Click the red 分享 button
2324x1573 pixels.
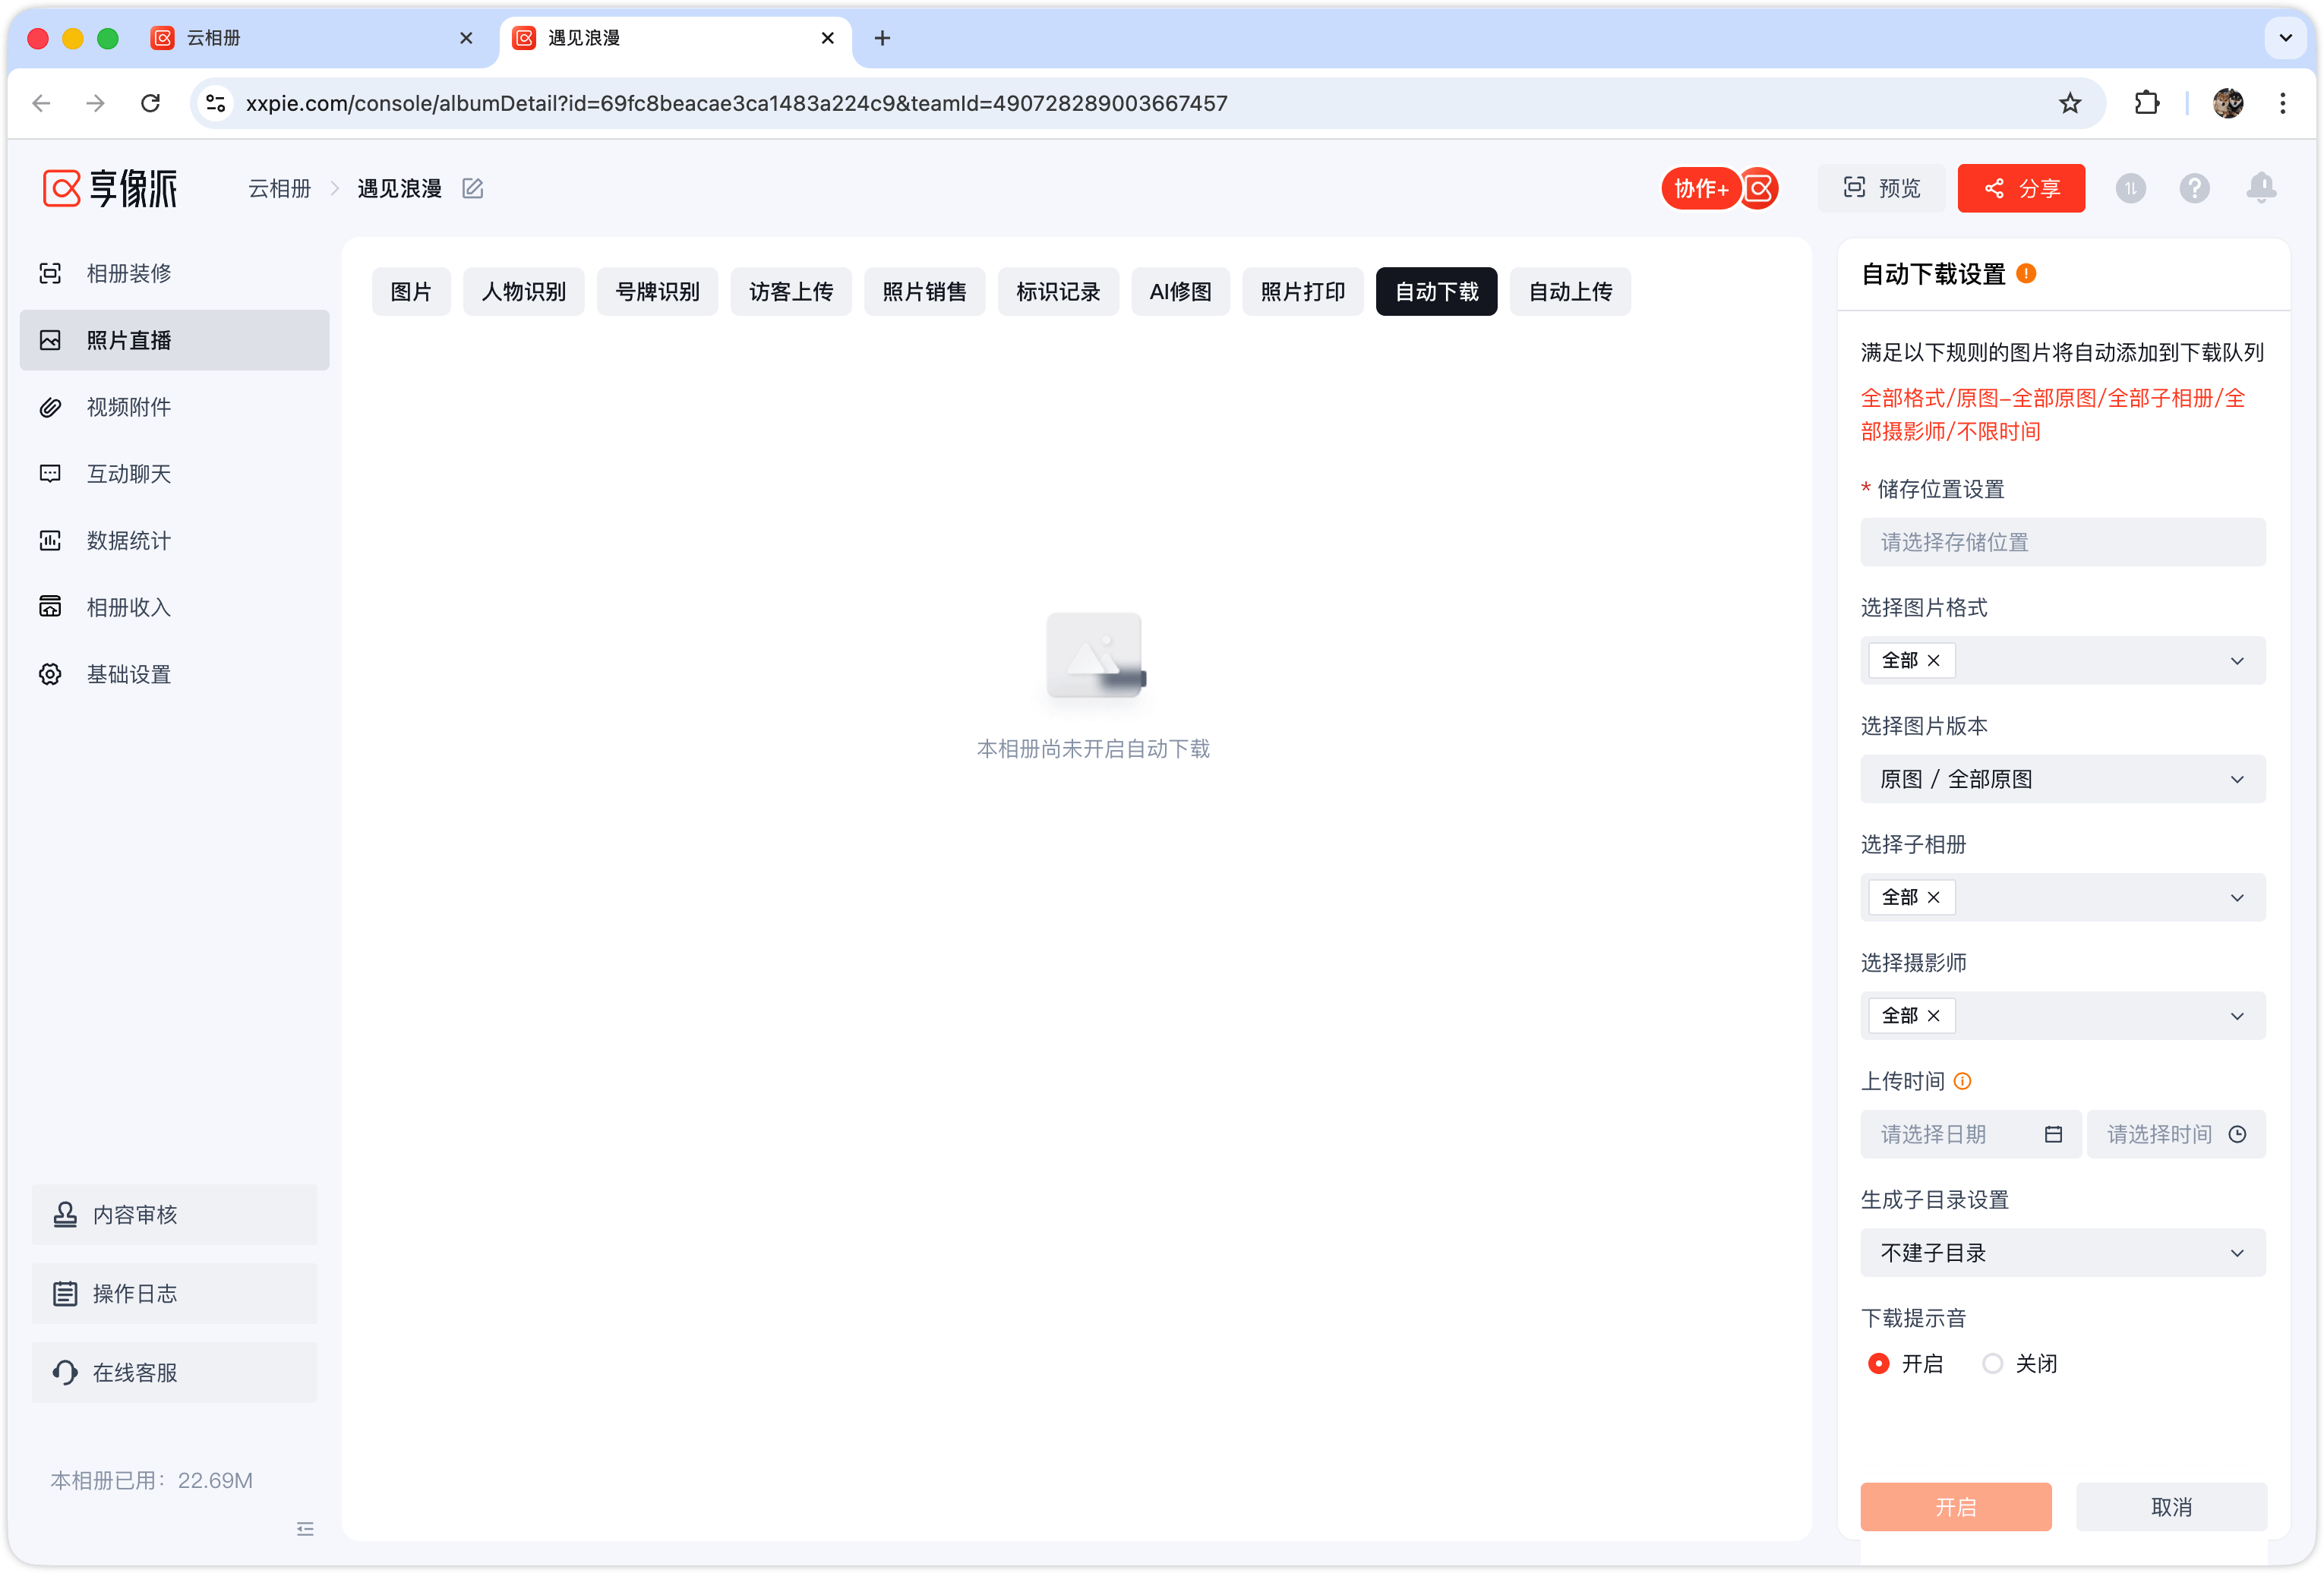pyautogui.click(x=2021, y=188)
